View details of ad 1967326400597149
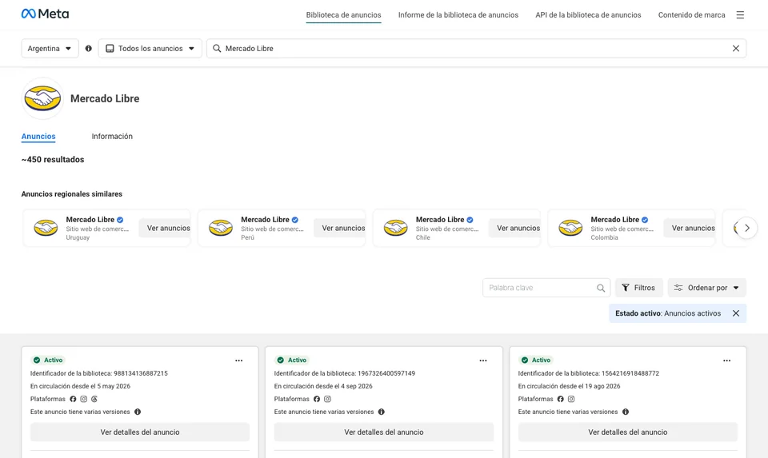 [x=384, y=432]
